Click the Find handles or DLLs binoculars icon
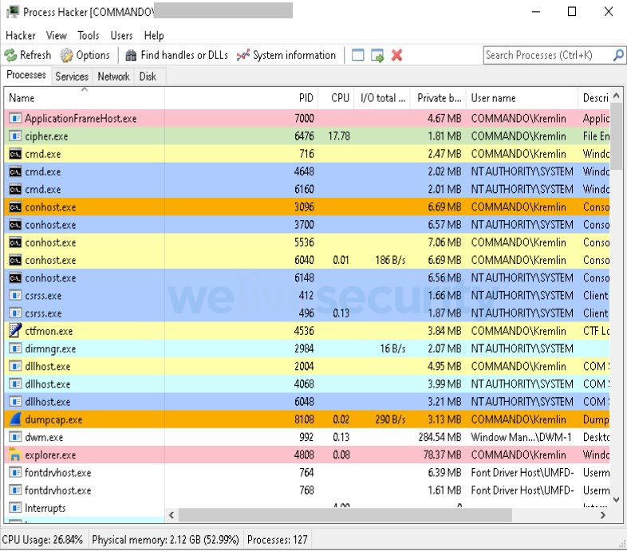This screenshot has height=551, width=627. [131, 55]
